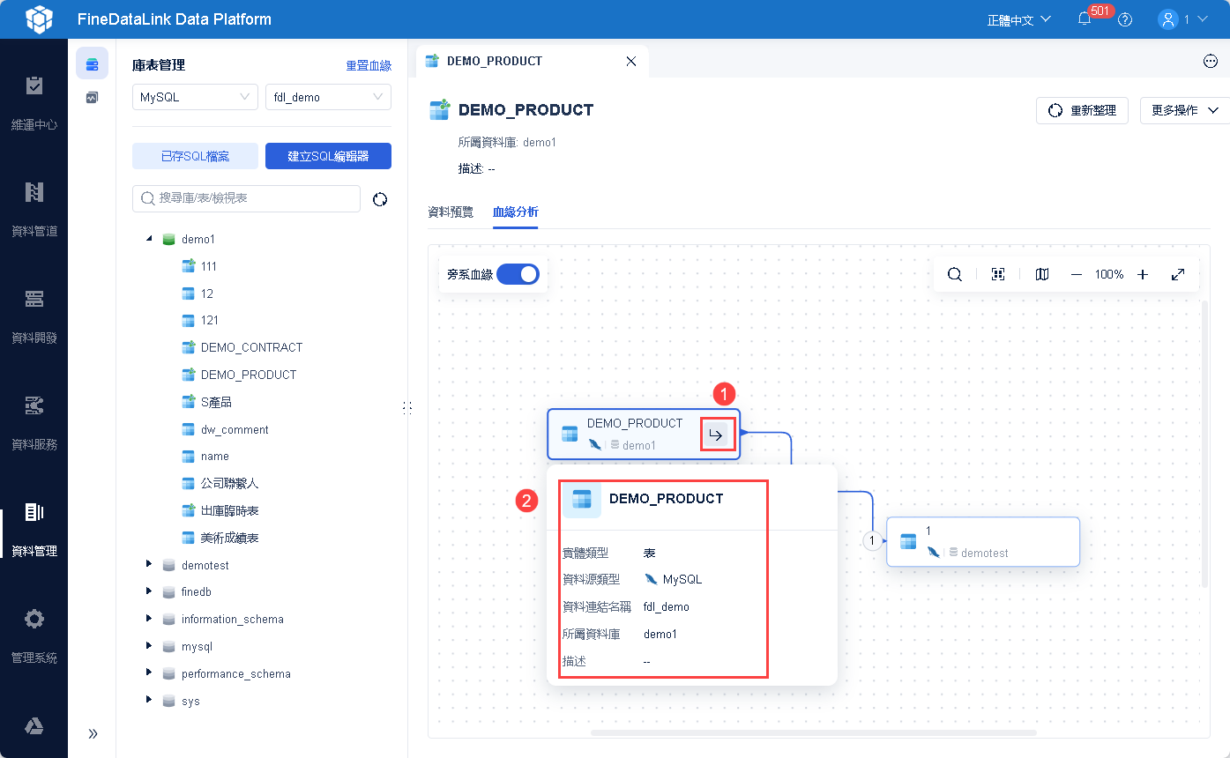
Task: Expand the performance_schema database node
Action: coord(149,673)
